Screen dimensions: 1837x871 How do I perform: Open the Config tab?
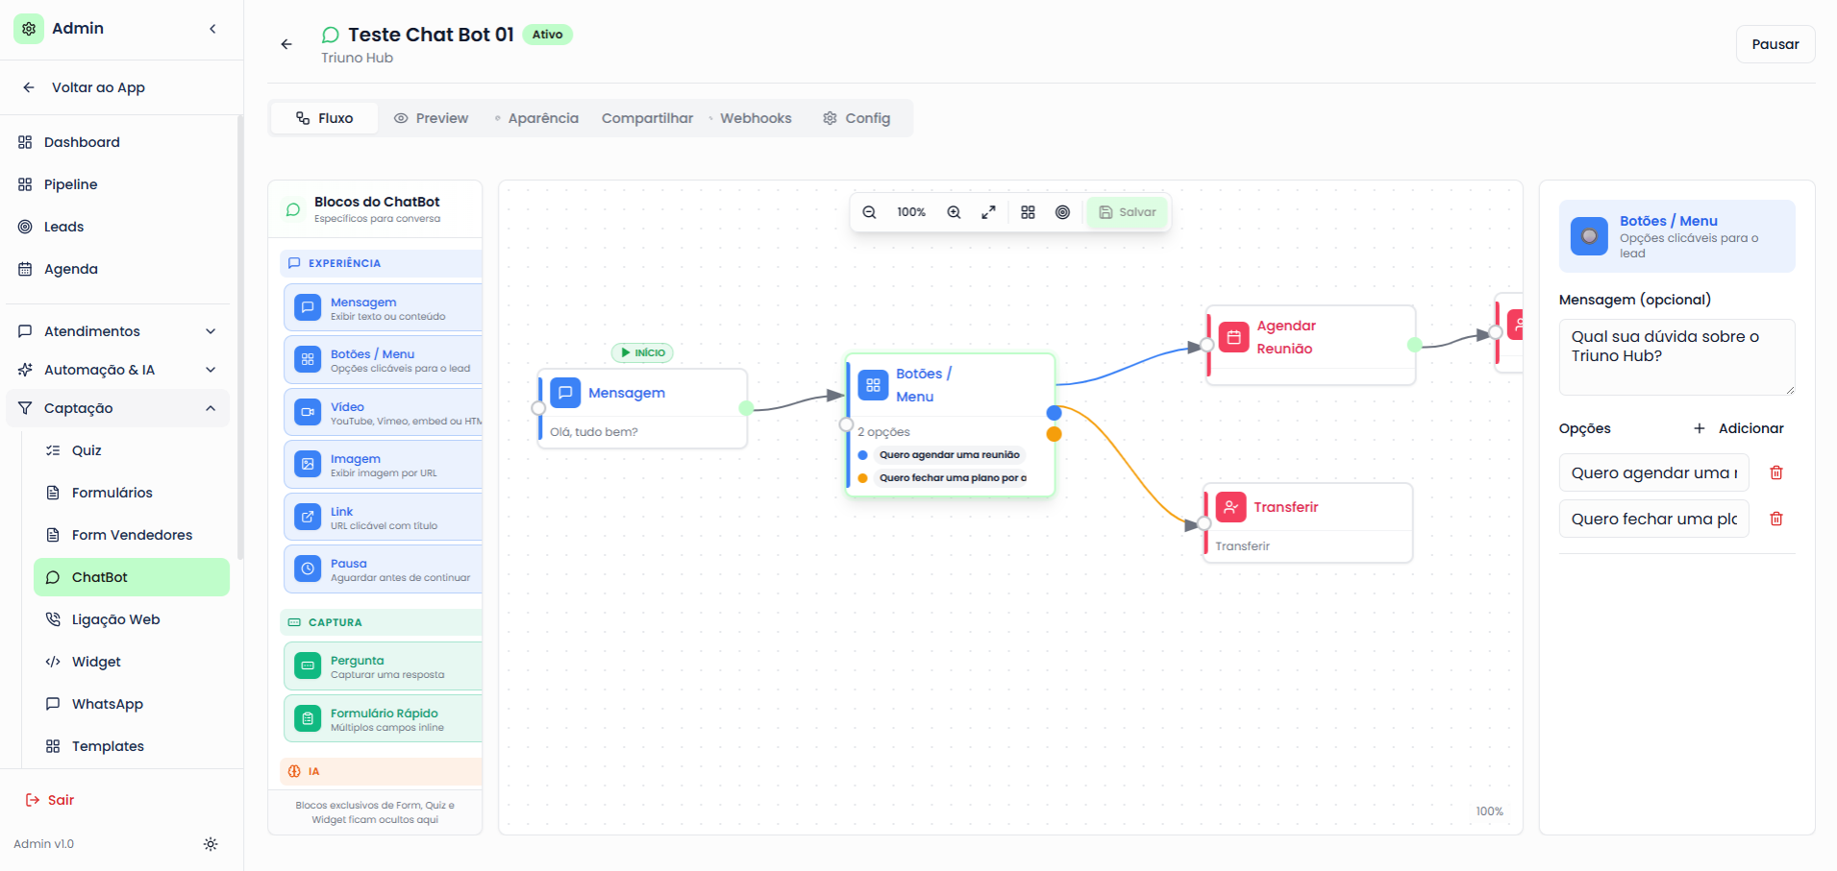(856, 118)
